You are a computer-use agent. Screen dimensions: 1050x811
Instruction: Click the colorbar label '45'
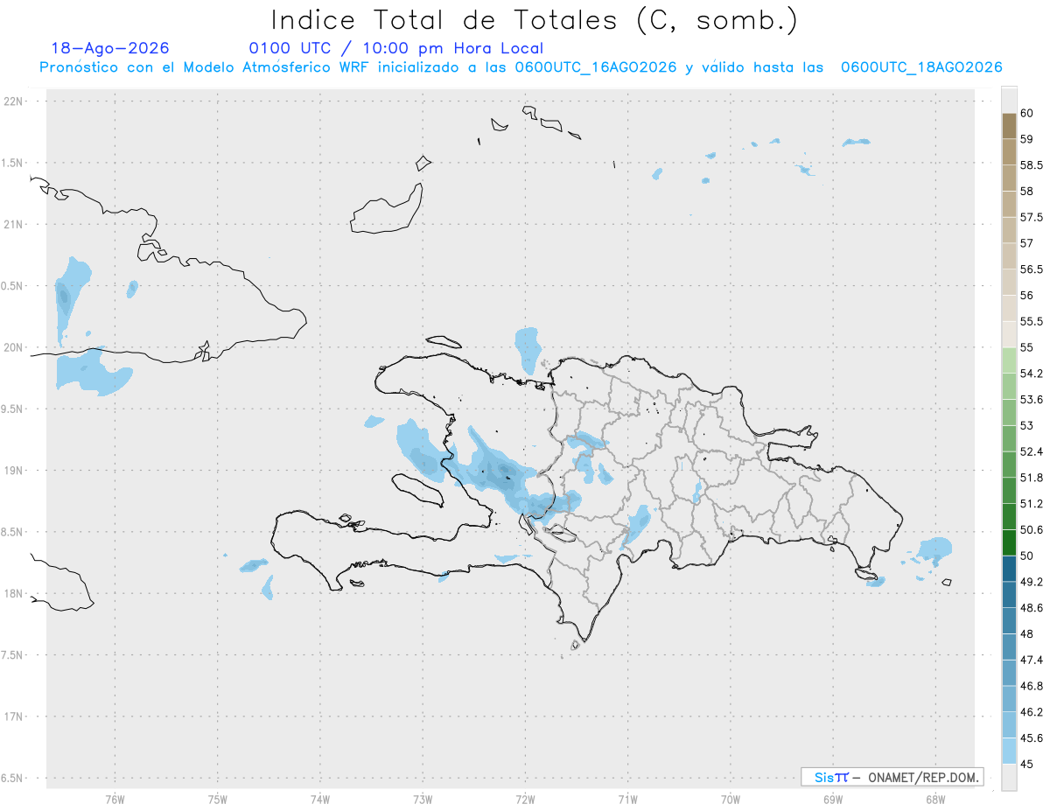1027,764
